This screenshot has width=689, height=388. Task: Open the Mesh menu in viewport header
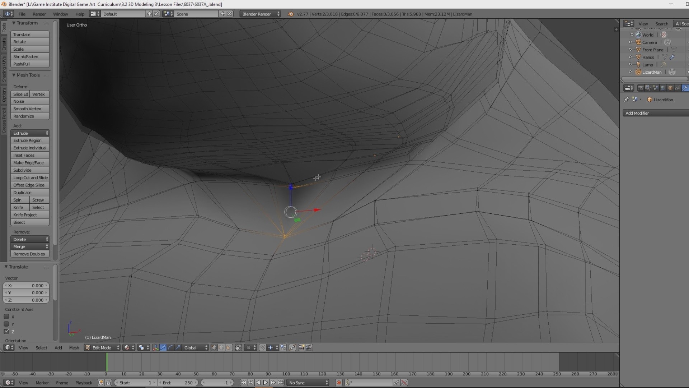(x=74, y=347)
